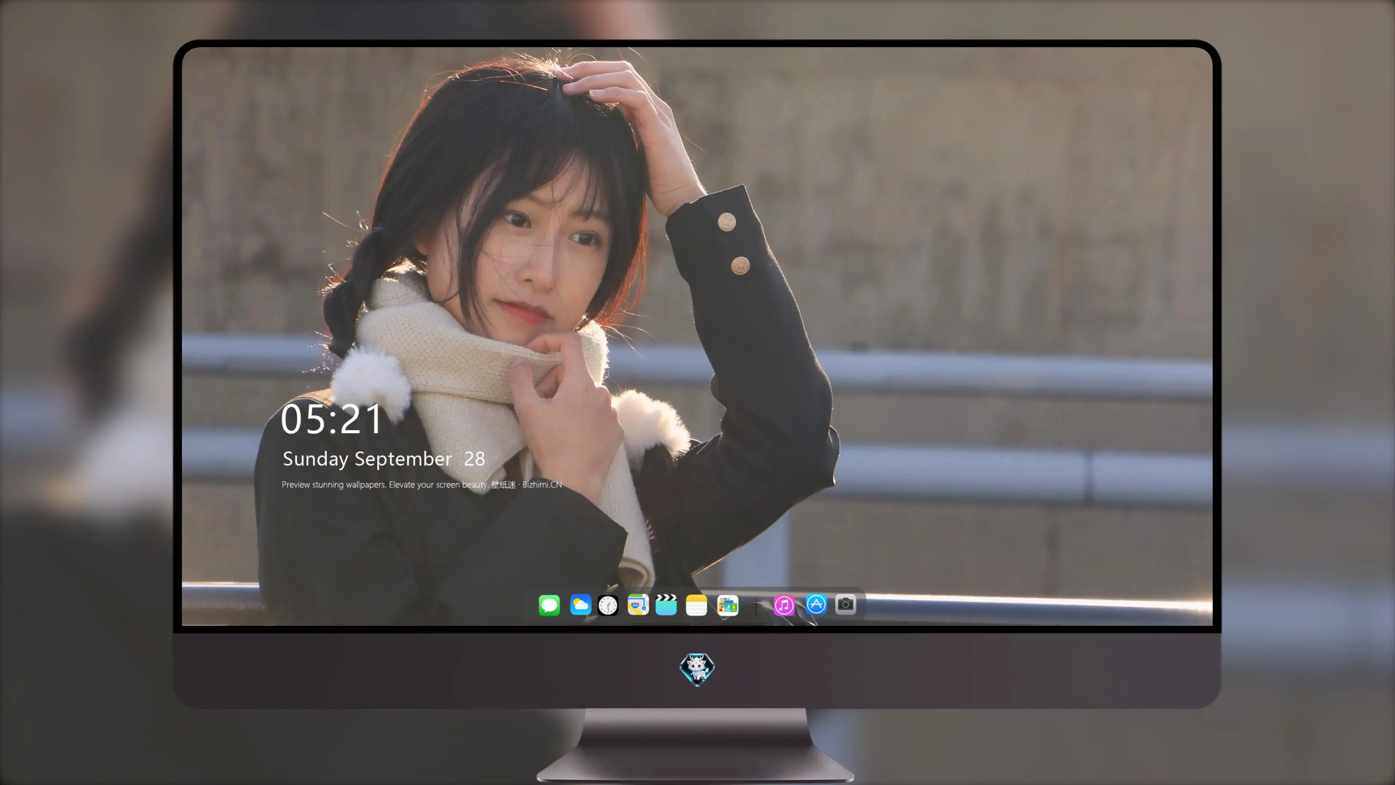Click the 'Preview stunning wallpapers' caption text
The image size is (1395, 785).
421,484
